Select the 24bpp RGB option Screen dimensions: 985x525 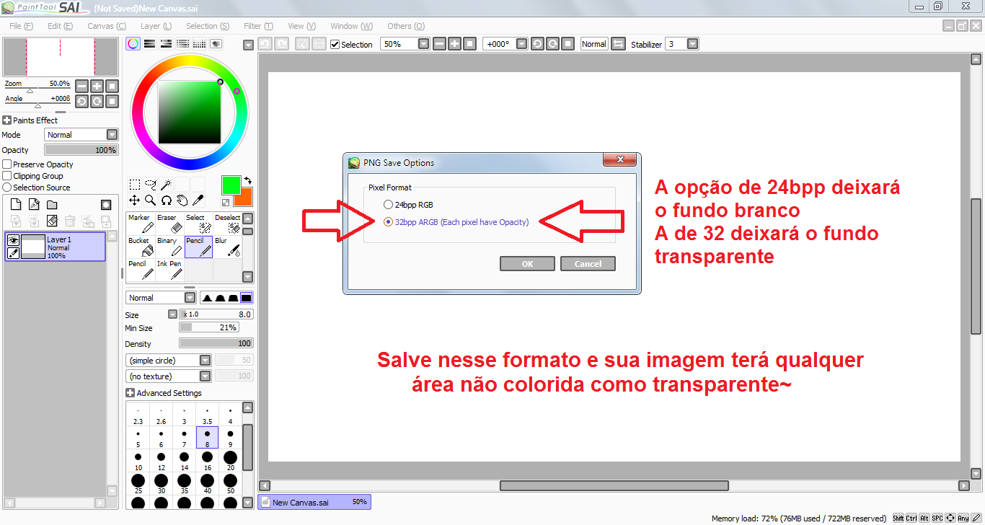(408, 205)
